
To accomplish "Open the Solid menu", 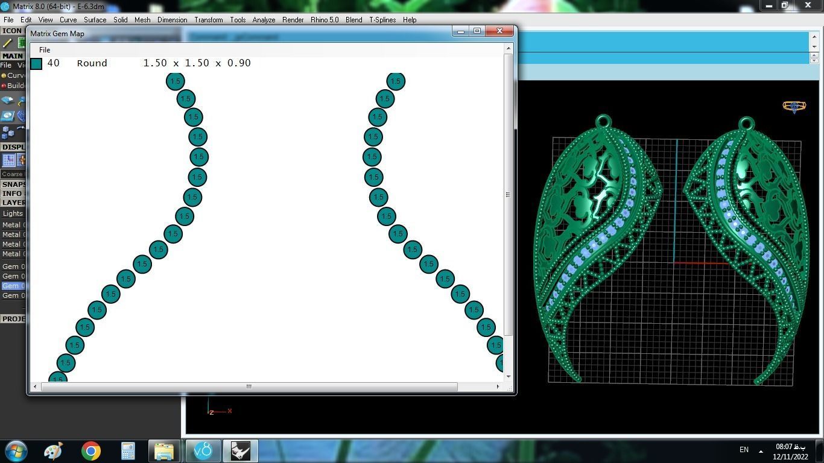I will [121, 20].
